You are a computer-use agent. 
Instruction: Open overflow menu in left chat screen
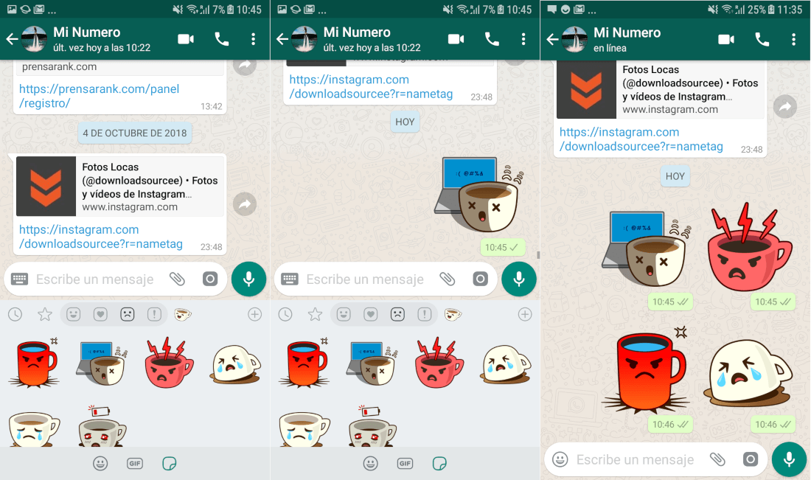click(253, 39)
